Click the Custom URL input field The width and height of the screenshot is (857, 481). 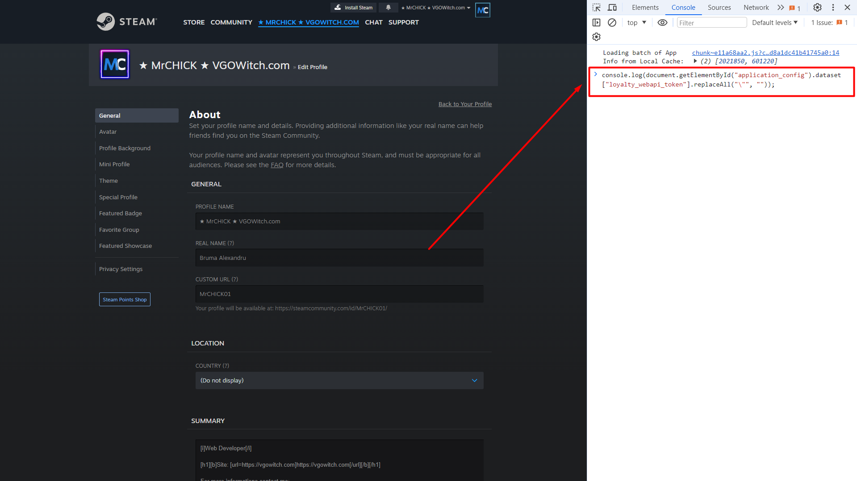click(339, 294)
